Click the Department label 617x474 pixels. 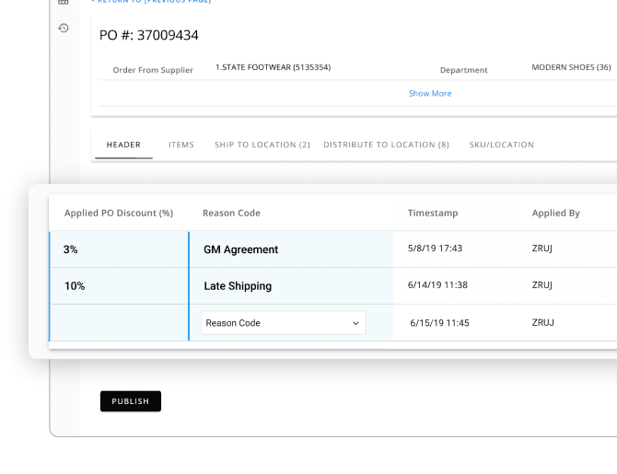463,70
